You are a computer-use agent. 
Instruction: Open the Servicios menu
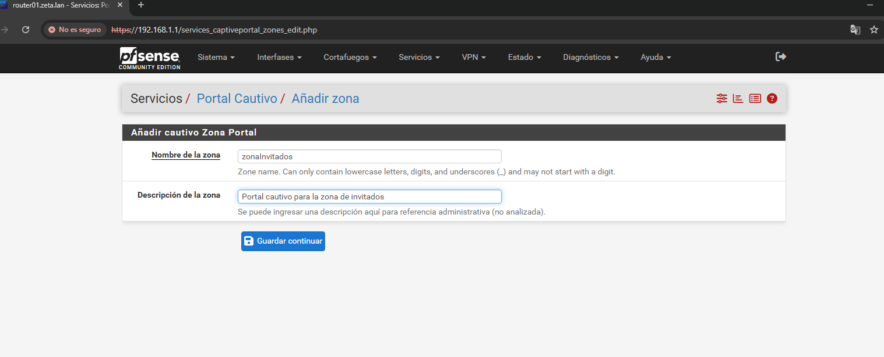418,58
